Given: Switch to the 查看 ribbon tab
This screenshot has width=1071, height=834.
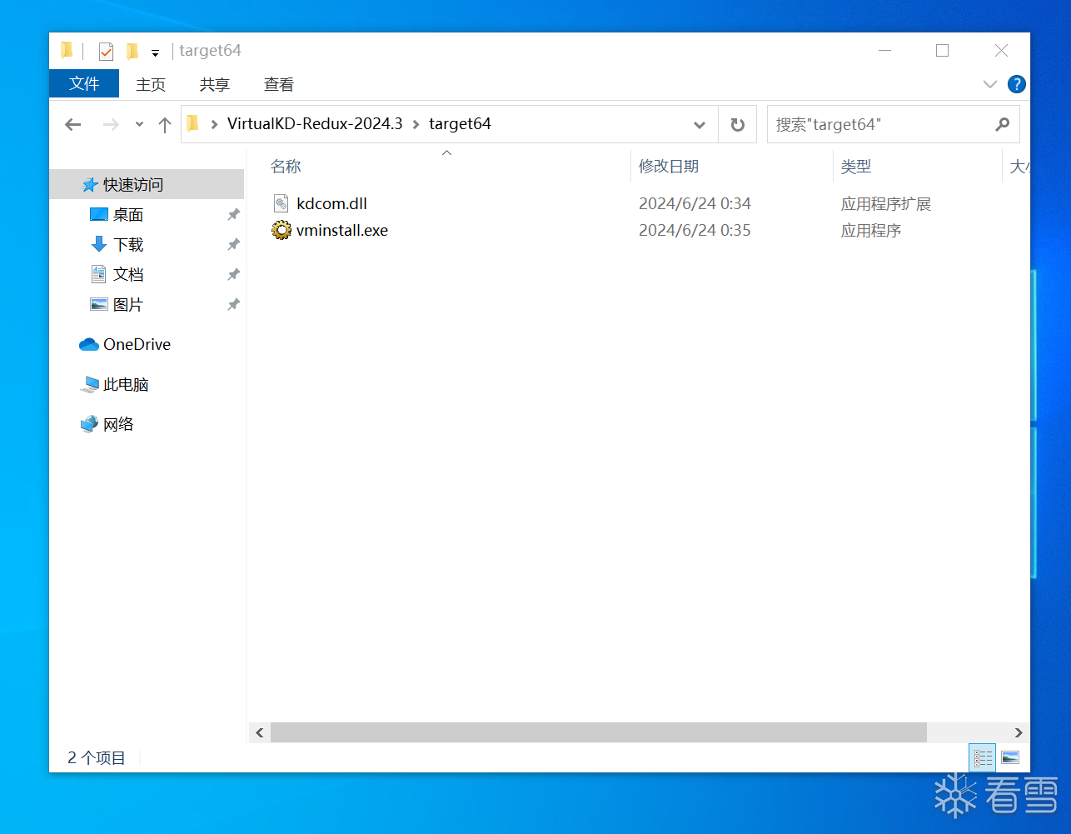Looking at the screenshot, I should tap(278, 84).
